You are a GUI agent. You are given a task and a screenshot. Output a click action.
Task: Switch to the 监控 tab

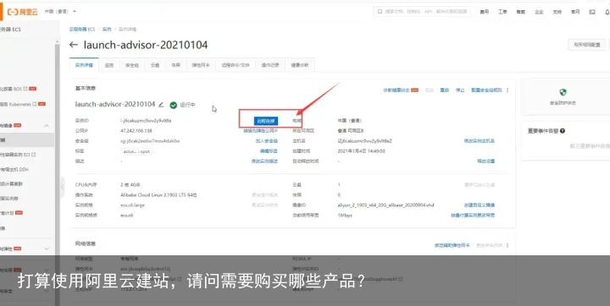109,65
